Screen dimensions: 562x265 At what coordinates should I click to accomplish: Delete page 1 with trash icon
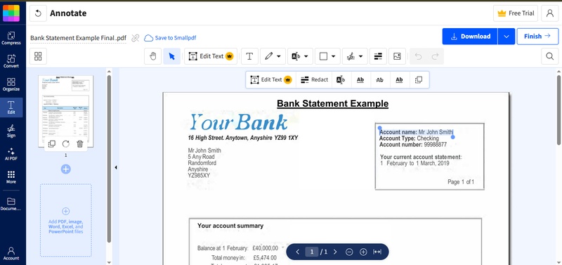80,144
